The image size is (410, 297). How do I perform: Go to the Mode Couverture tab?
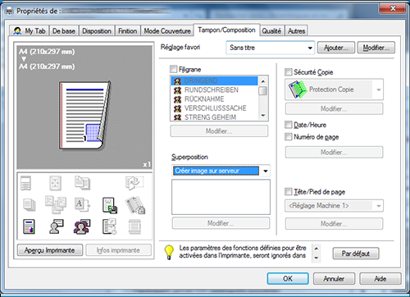coord(167,31)
